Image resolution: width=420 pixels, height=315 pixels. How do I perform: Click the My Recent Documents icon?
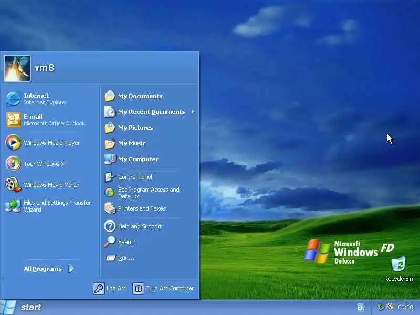pos(110,112)
